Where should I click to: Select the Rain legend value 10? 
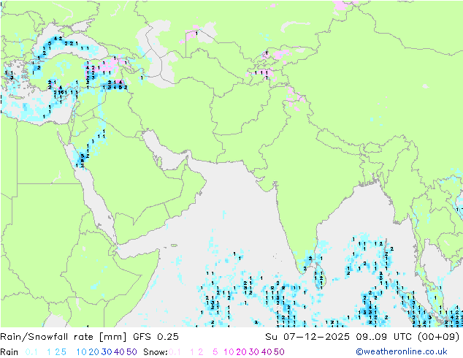click(x=82, y=352)
